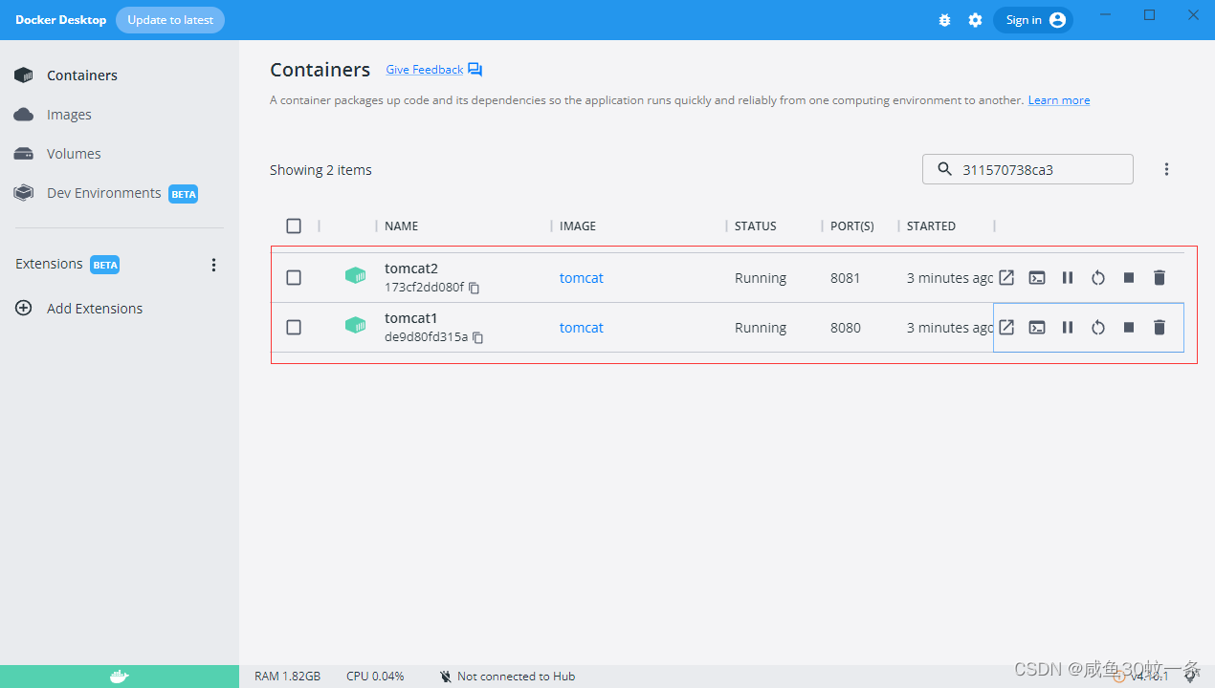
Task: Select the tomcat1 row checkbox
Action: point(294,327)
